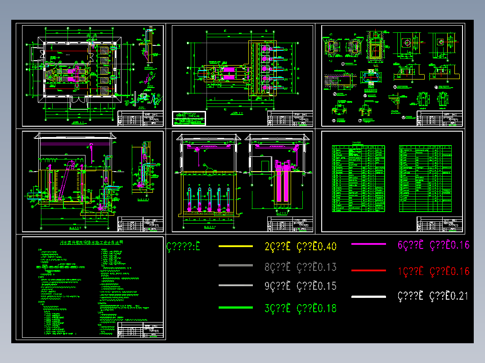The height and width of the screenshot is (363, 485).
Task: Select the bright green line sample in legend
Action: coord(236,308)
